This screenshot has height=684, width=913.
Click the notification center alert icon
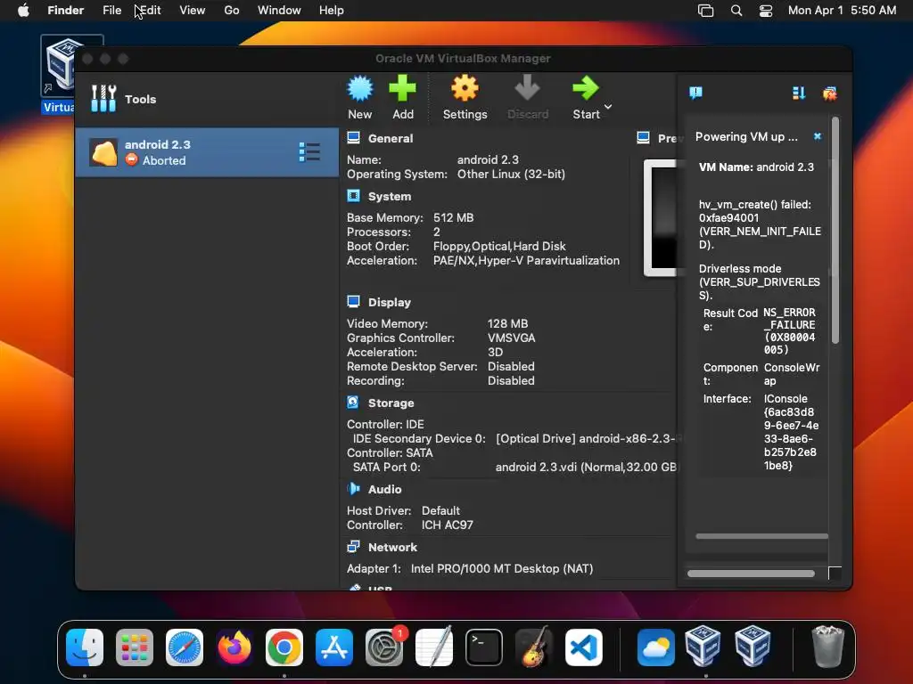tap(695, 93)
